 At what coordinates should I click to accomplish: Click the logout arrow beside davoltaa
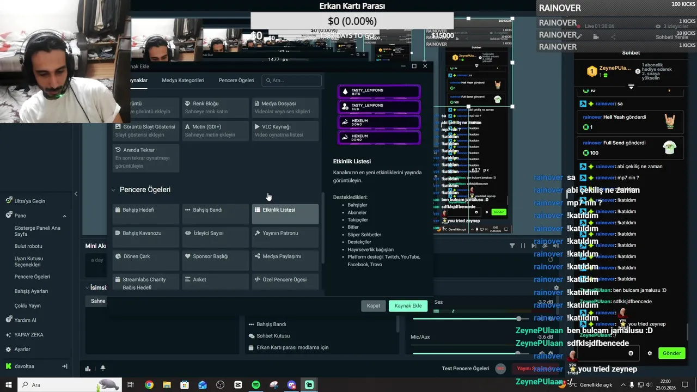click(64, 366)
